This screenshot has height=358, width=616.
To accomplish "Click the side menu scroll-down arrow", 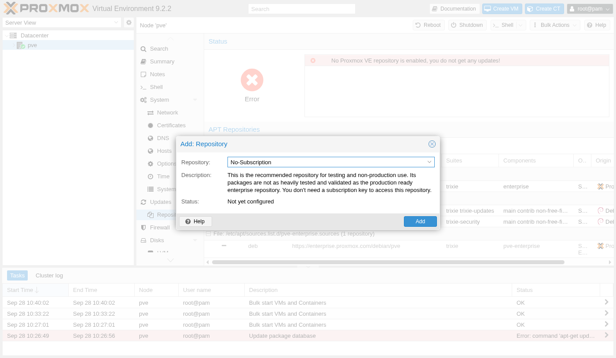I will pos(170,260).
